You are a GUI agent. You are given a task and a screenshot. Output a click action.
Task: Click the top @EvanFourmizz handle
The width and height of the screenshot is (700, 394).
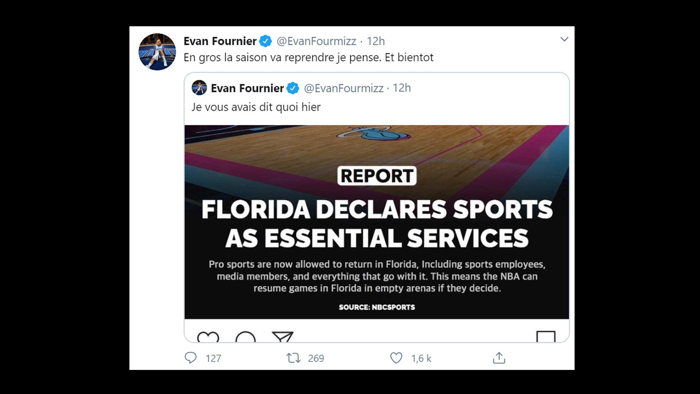pyautogui.click(x=316, y=41)
